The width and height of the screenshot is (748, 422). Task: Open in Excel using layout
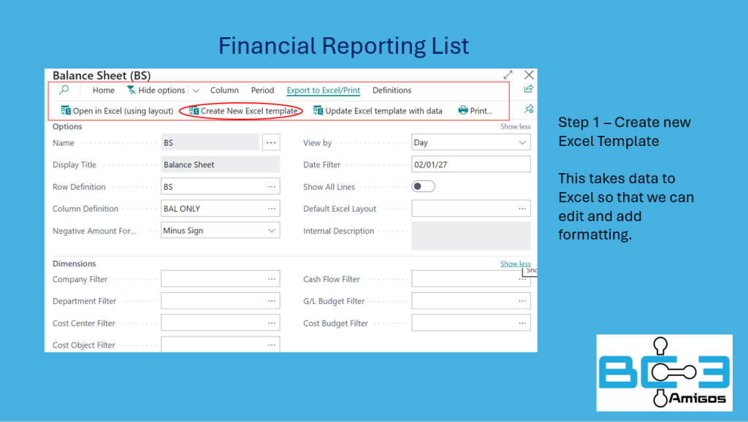pos(117,111)
